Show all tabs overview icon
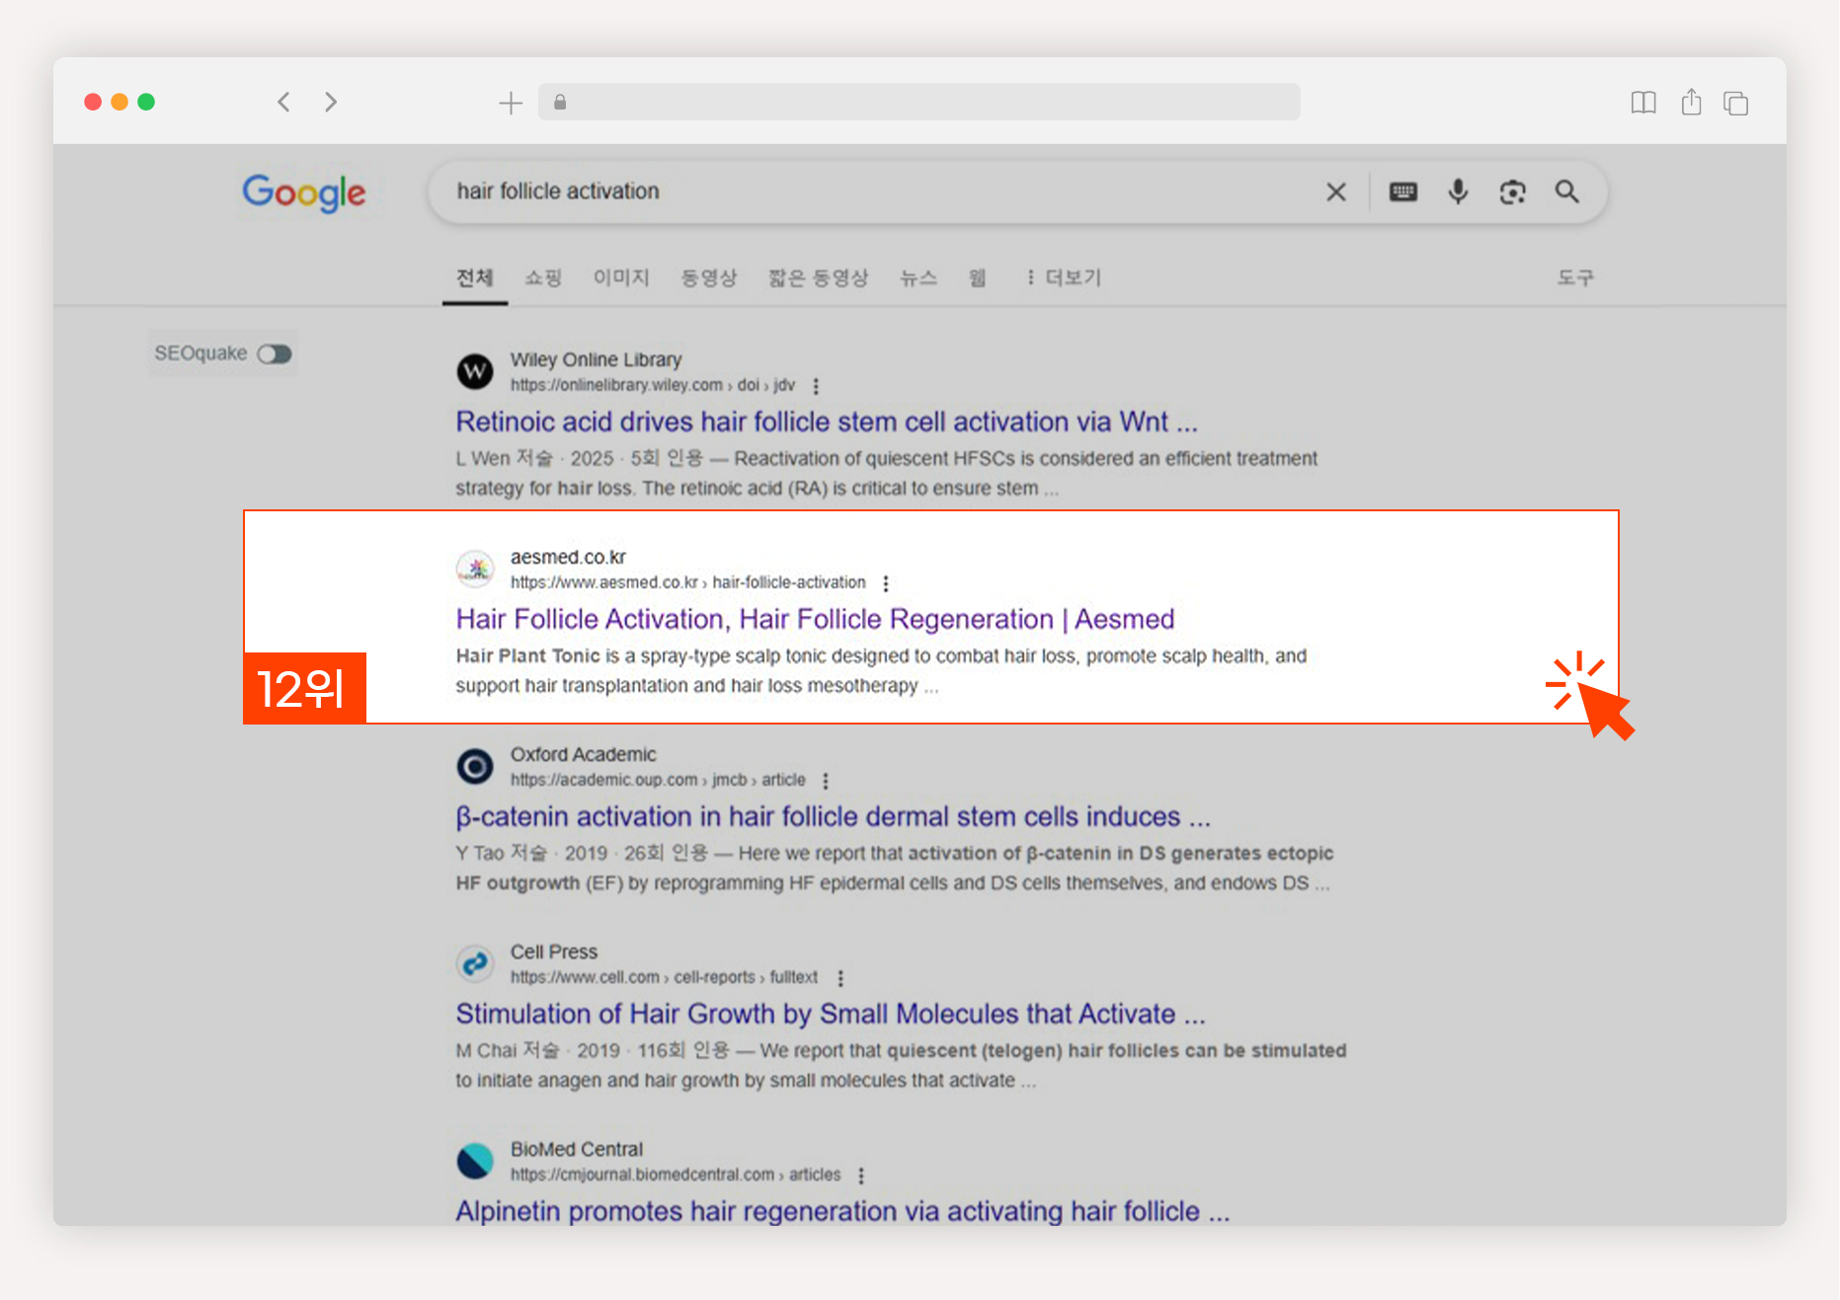Viewport: 1840px width, 1300px height. pos(1735,103)
